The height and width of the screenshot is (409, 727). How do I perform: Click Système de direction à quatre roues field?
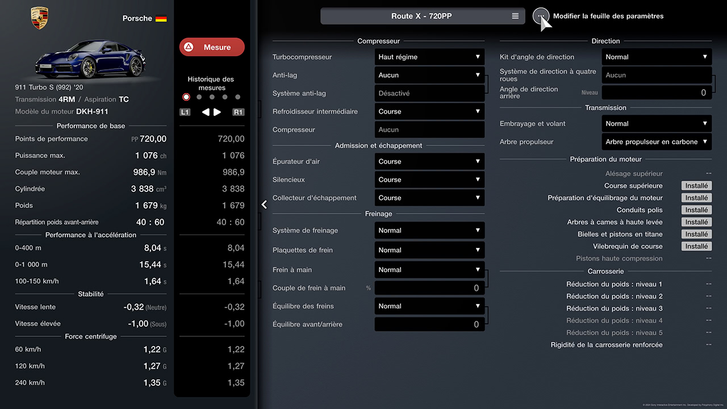[x=657, y=75]
